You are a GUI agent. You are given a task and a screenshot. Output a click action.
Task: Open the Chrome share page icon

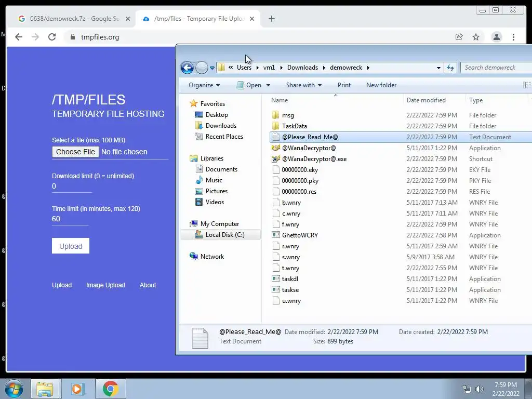click(x=459, y=37)
